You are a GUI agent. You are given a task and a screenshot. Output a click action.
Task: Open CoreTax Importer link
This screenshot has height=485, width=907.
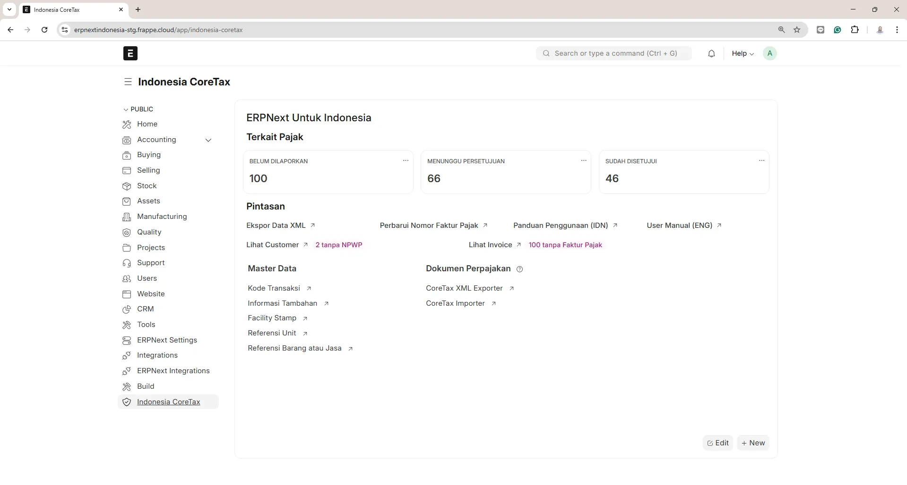(x=461, y=303)
